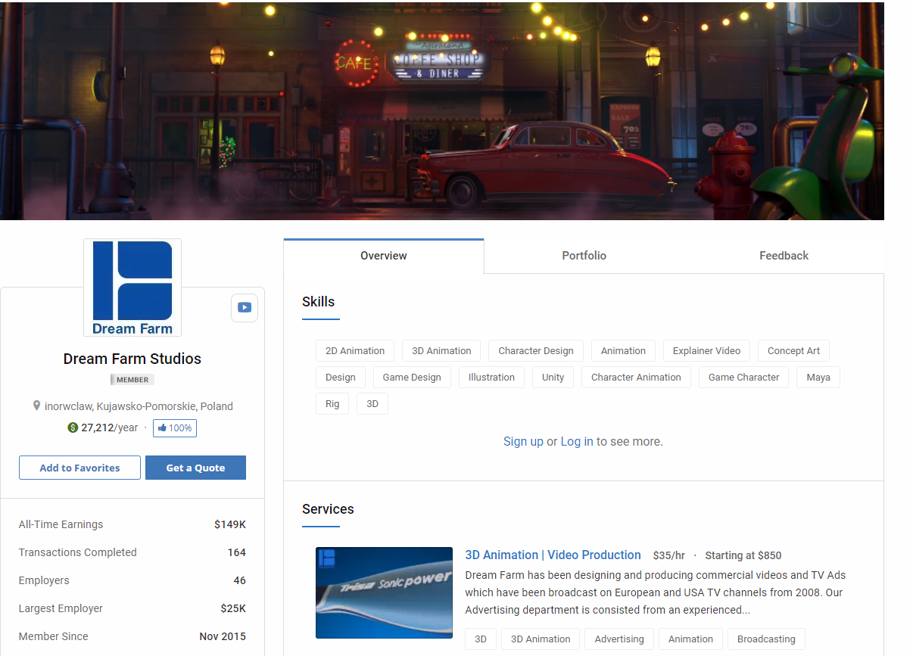Click the Character Animation skill tag

pos(636,377)
